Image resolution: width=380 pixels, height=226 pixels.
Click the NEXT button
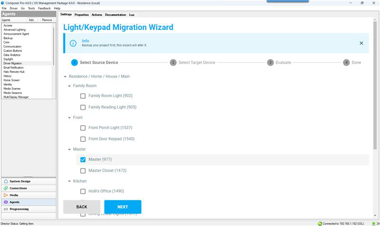point(123,207)
